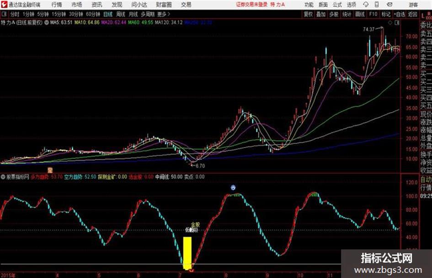The height and width of the screenshot is (278, 432).
Task: Switch to the 60分钟 period tab
Action: click(93, 14)
